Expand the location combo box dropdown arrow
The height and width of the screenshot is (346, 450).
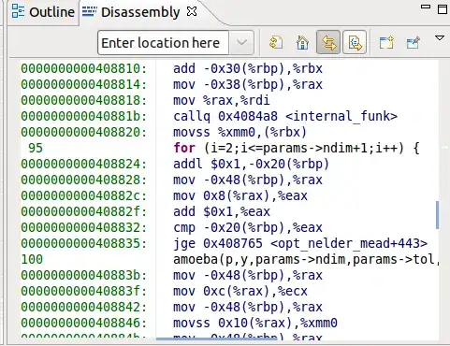coord(241,42)
